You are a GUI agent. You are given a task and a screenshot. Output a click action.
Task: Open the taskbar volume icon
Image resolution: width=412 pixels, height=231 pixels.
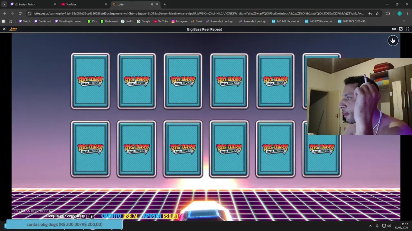pyautogui.click(x=389, y=226)
